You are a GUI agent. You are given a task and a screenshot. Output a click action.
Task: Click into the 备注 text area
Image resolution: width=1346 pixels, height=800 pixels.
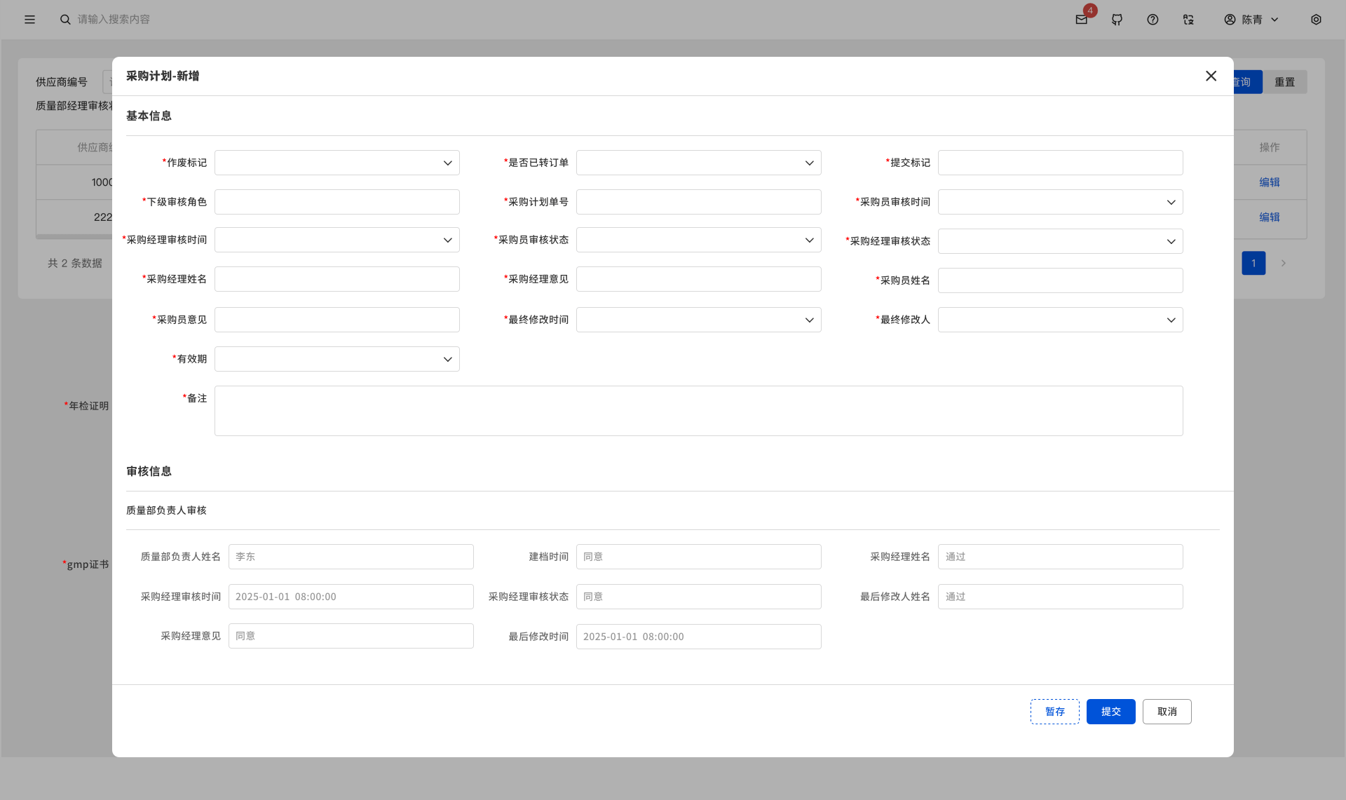pyautogui.click(x=698, y=411)
